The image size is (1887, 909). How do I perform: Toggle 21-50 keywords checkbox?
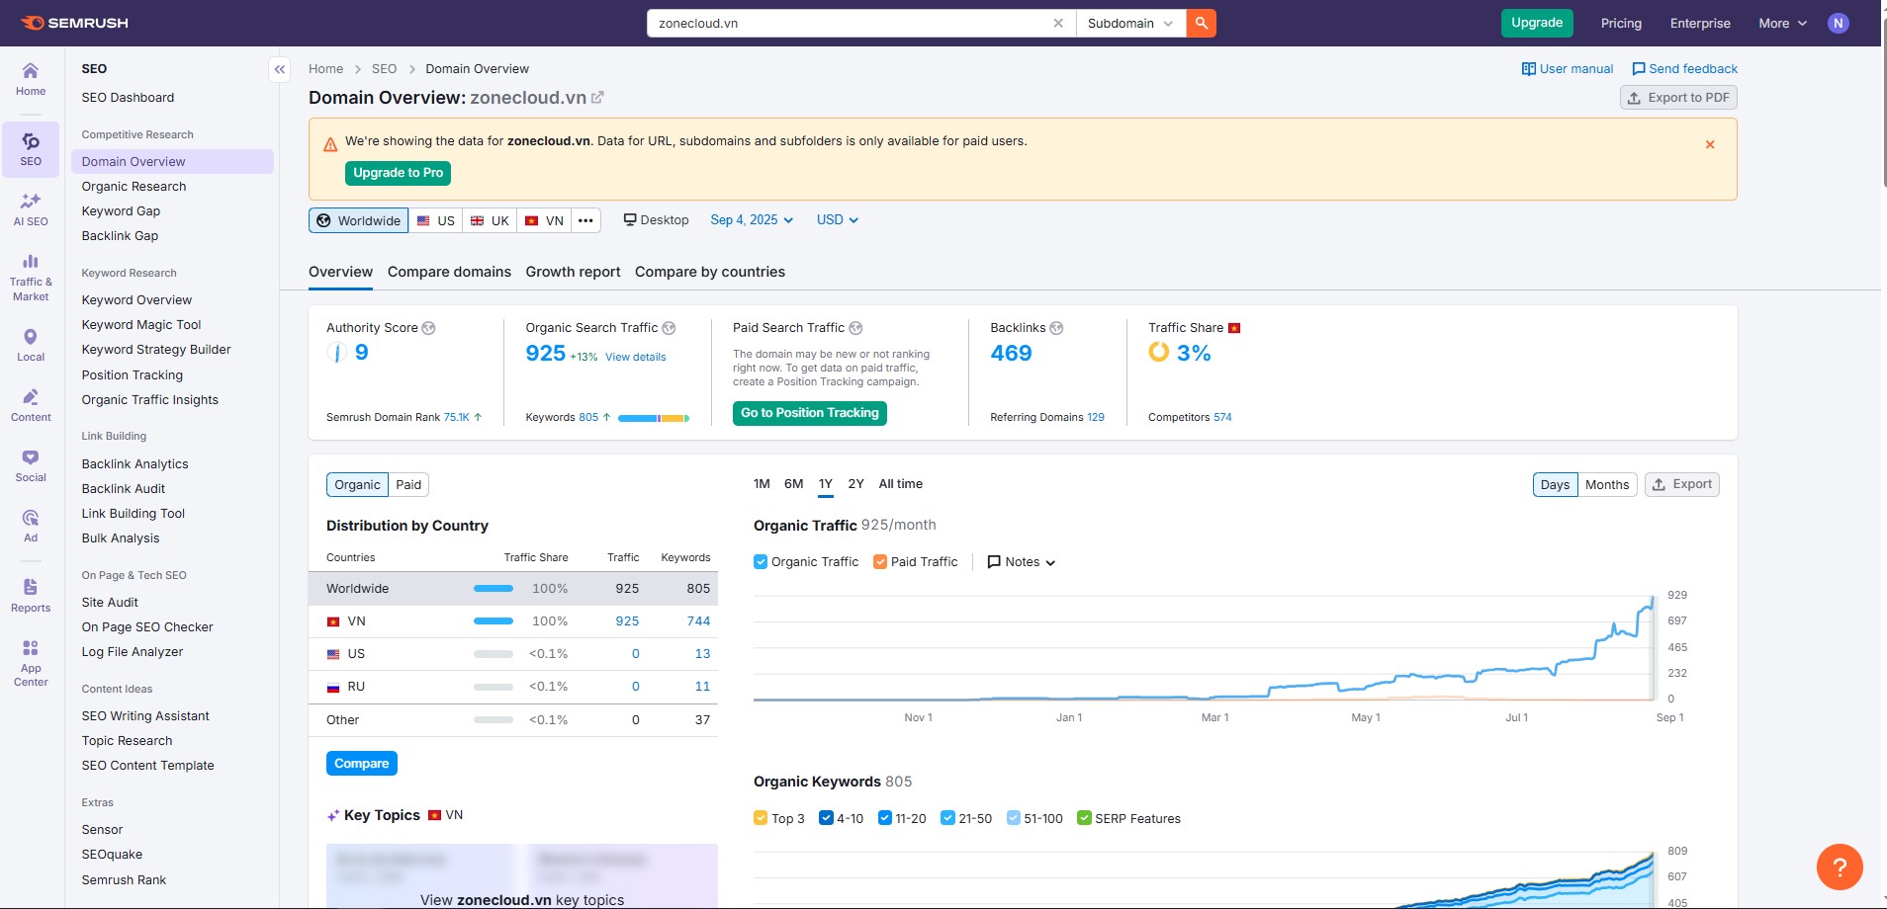point(947,818)
